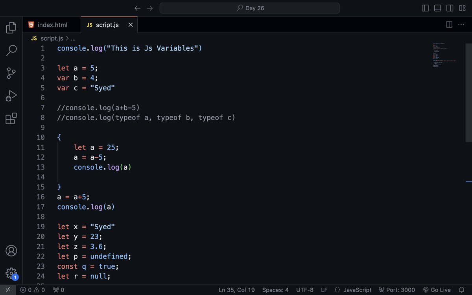Start Go Live server
Screen dimensions: 472x295
pos(437,290)
